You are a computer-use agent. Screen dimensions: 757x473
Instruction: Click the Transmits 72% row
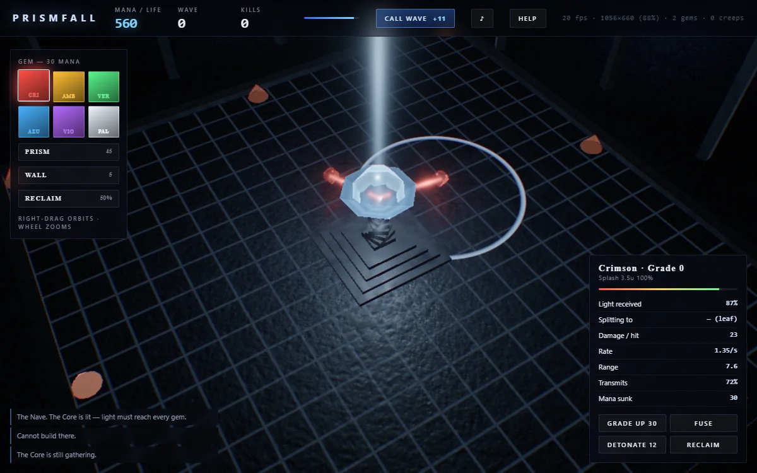point(668,383)
